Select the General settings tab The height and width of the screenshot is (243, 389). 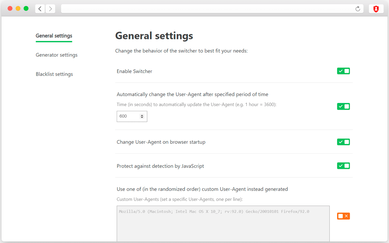(54, 36)
